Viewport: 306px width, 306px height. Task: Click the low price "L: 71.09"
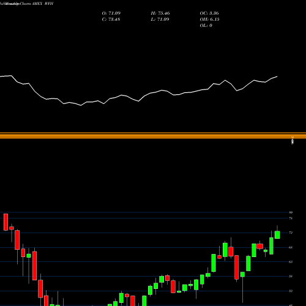point(160,20)
